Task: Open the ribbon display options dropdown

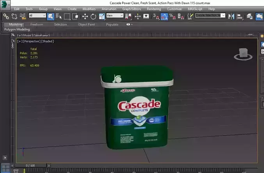Action: 129,25
